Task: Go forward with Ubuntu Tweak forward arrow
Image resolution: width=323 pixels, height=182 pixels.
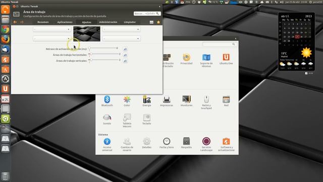Action: 22,22
